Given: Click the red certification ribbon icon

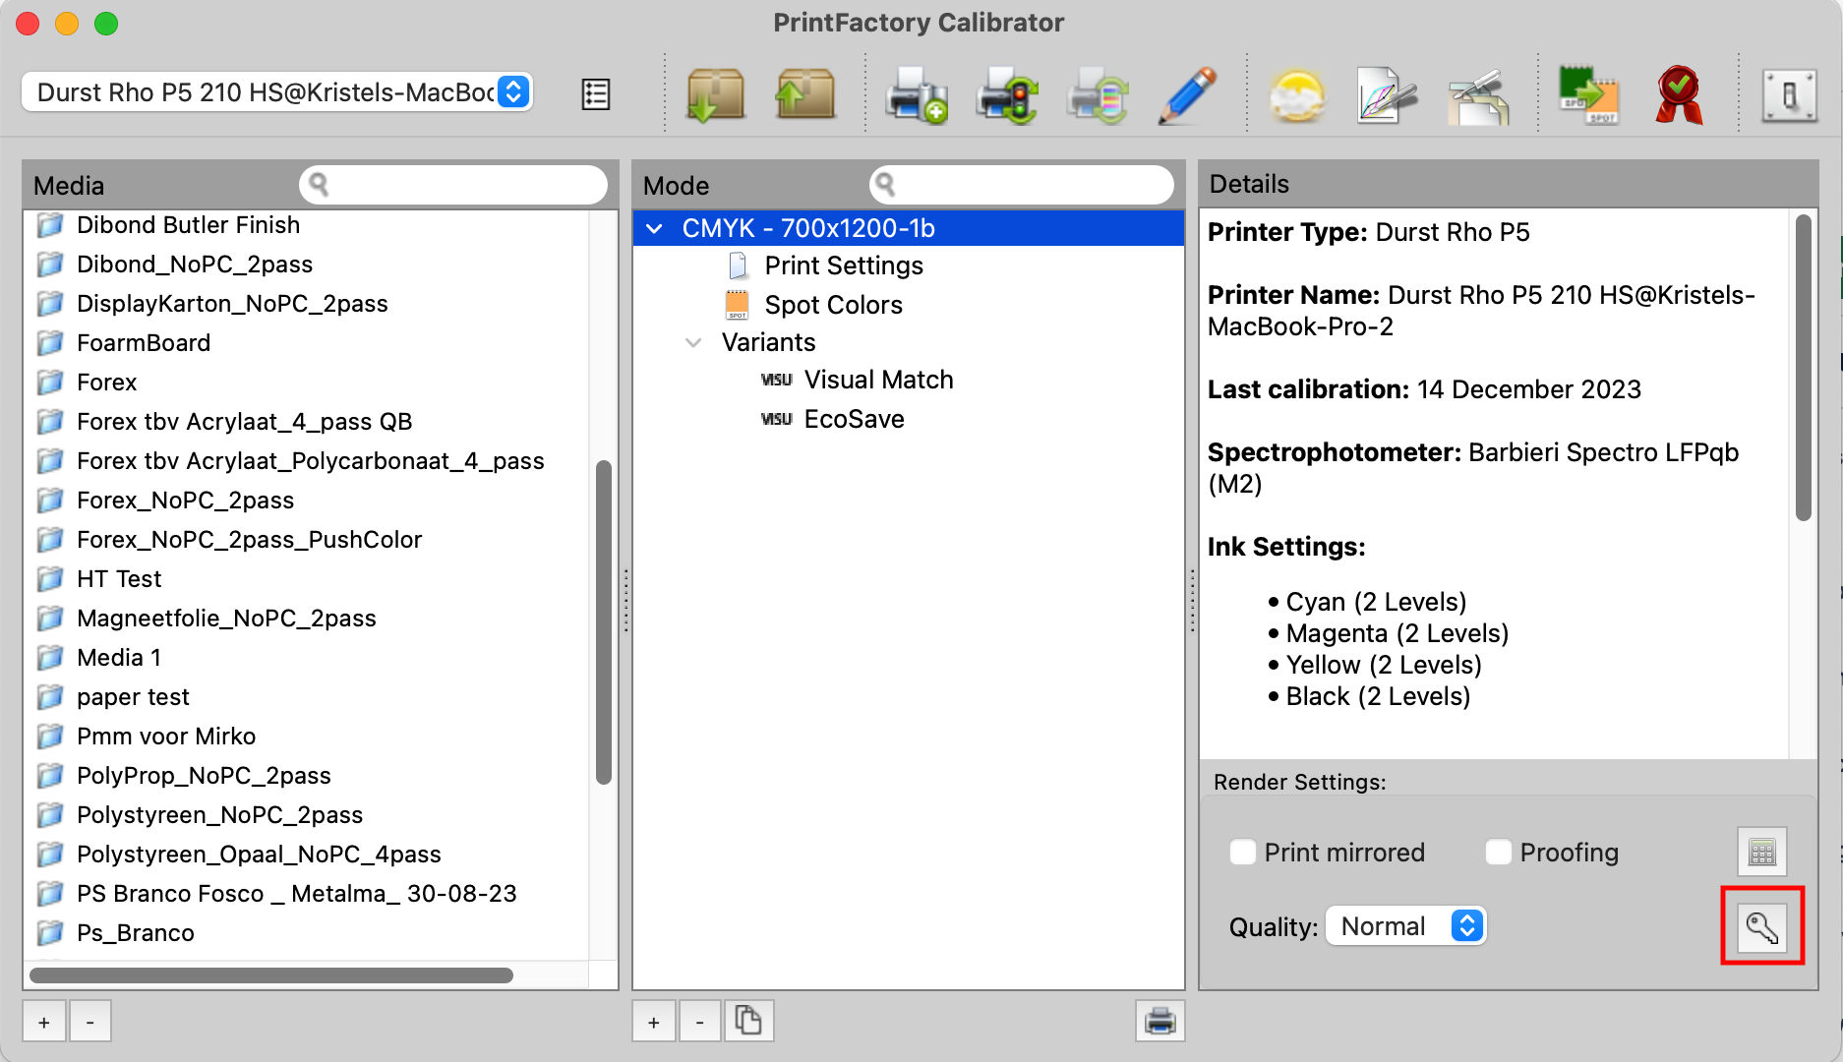Looking at the screenshot, I should click(x=1679, y=94).
